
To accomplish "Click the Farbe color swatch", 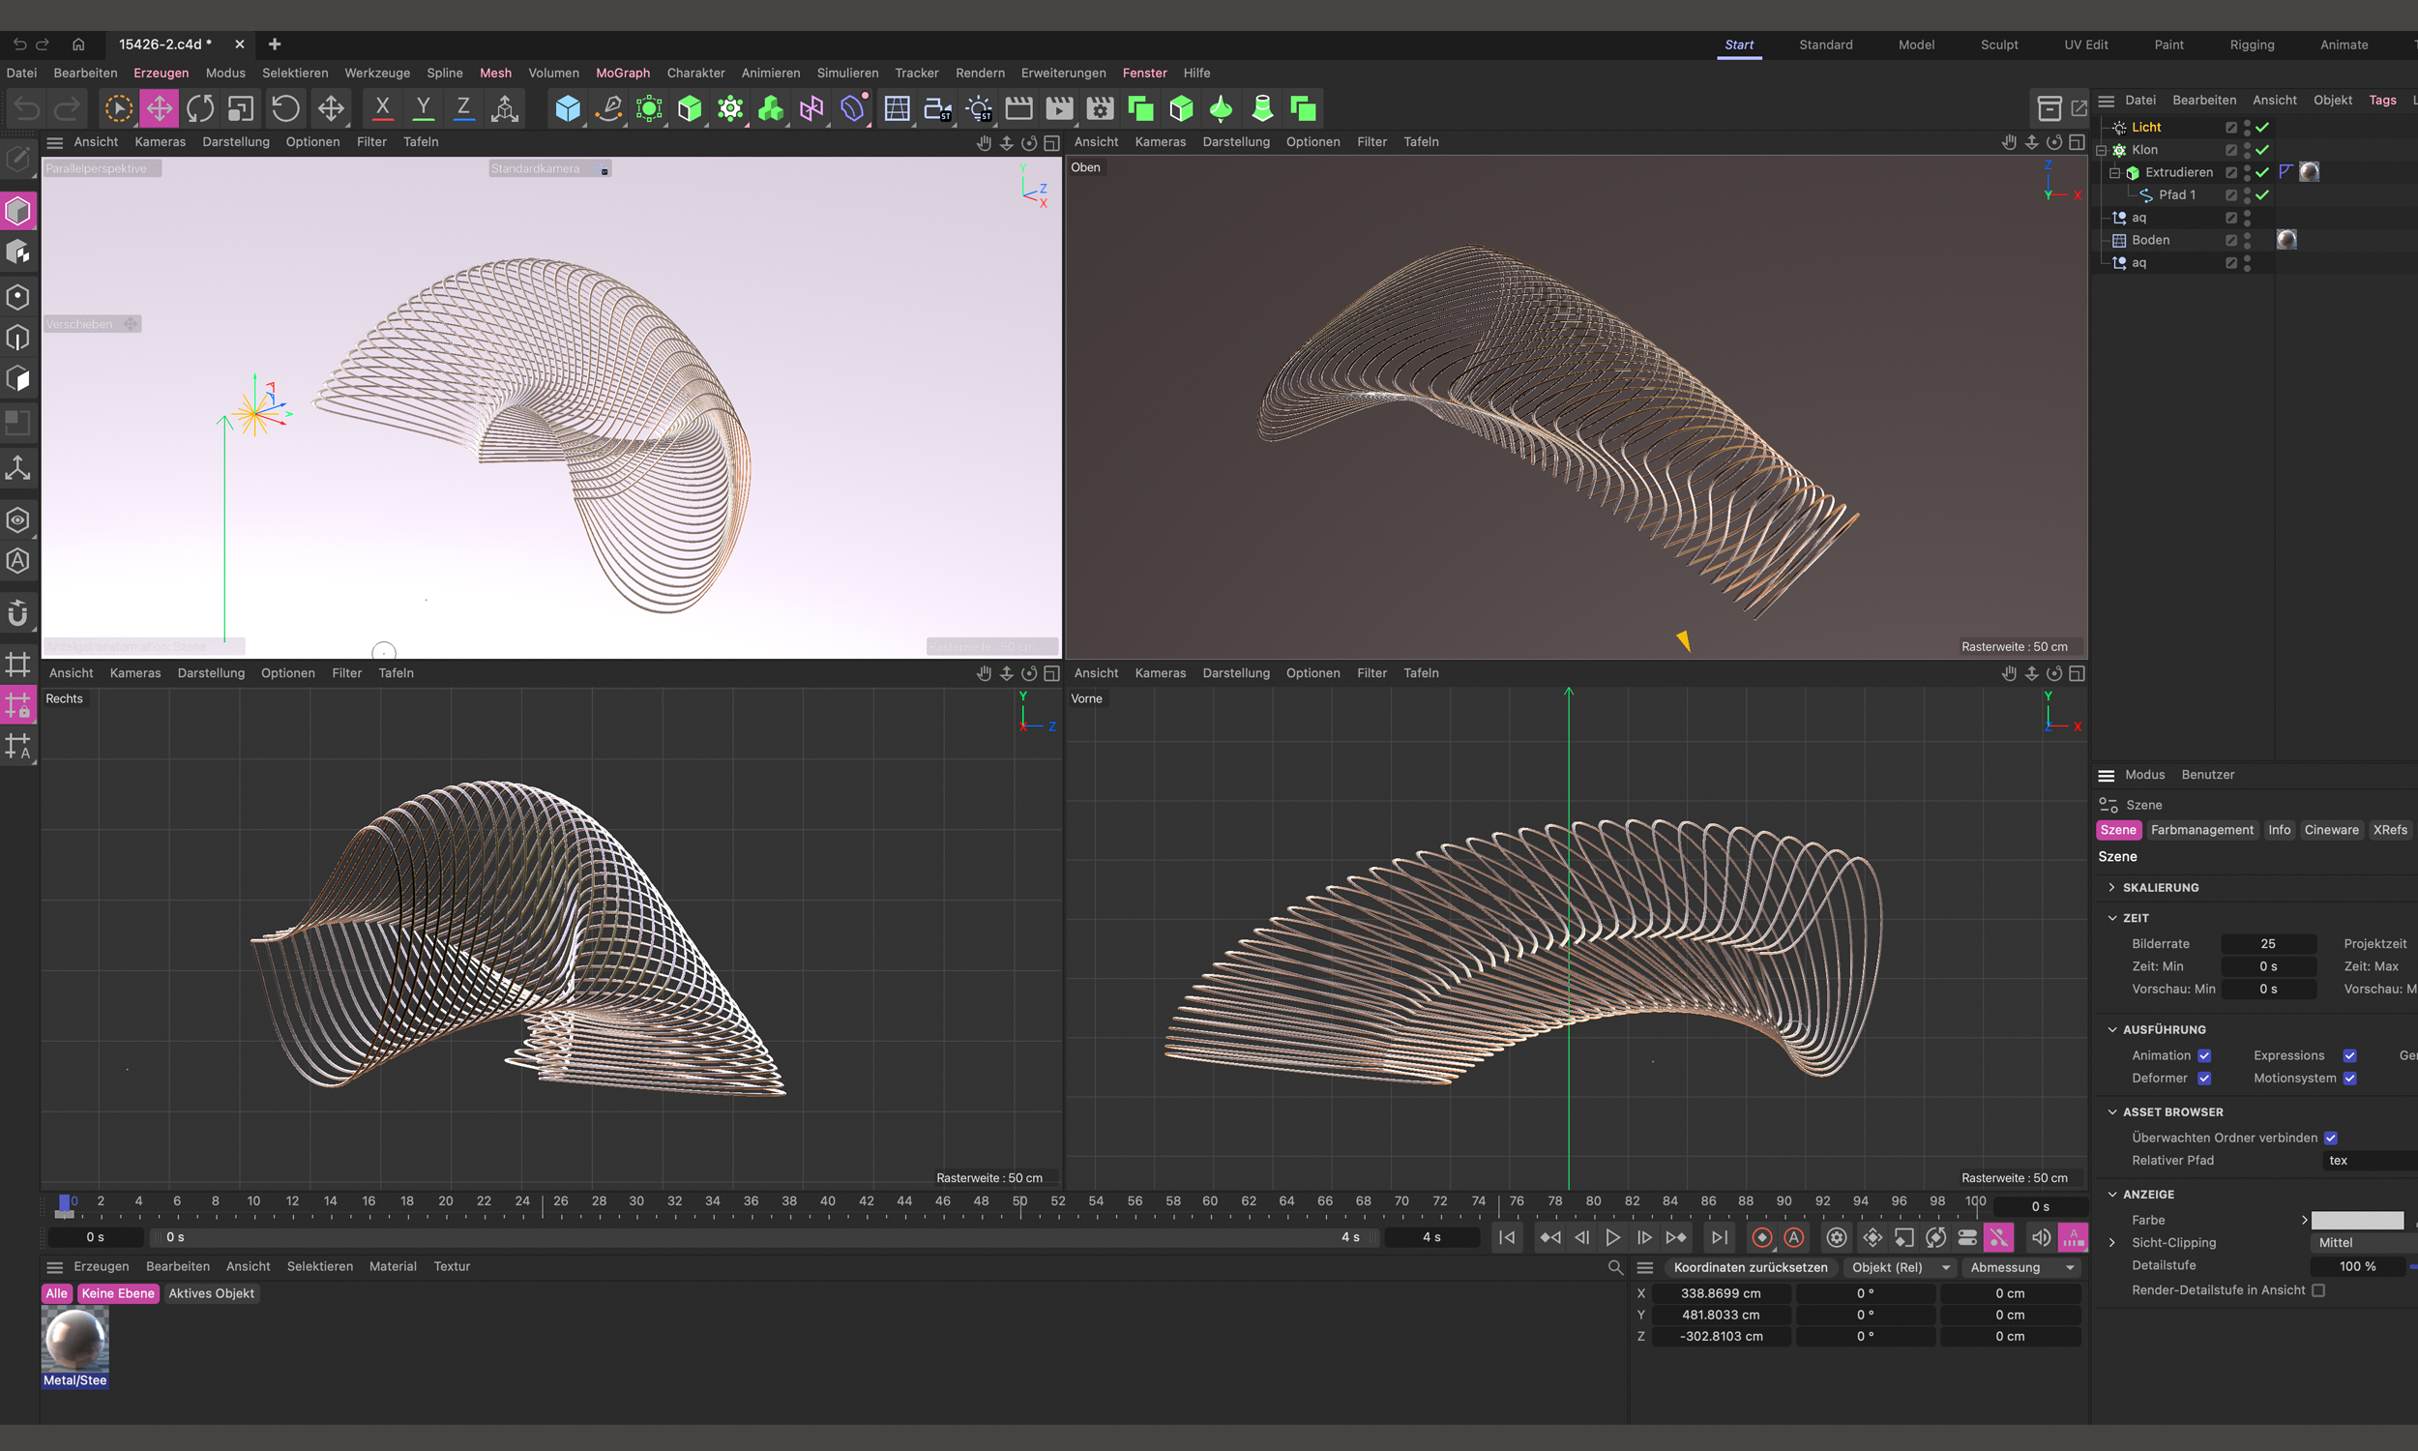I will 2356,1220.
